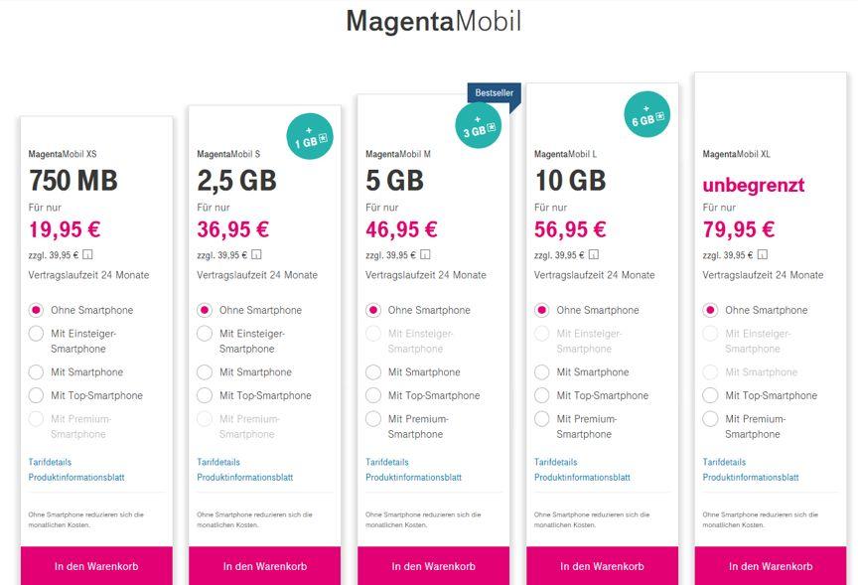858x585 pixels.
Task: Add MagentaMobil S to Warenkorb
Action: tap(265, 566)
